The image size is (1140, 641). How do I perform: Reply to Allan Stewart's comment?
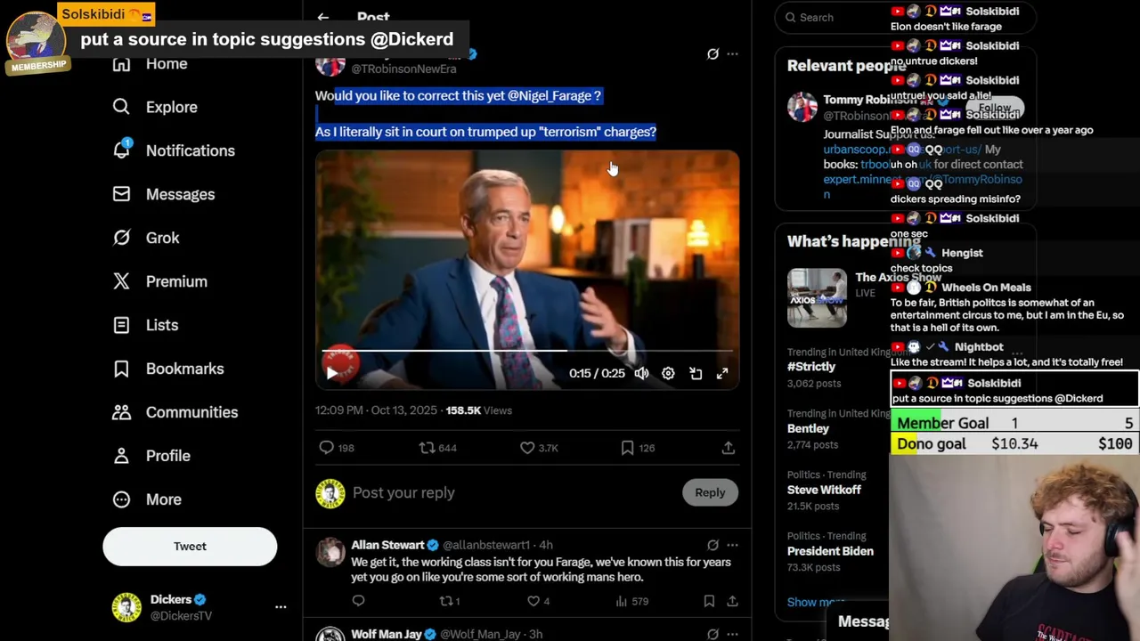pos(358,602)
